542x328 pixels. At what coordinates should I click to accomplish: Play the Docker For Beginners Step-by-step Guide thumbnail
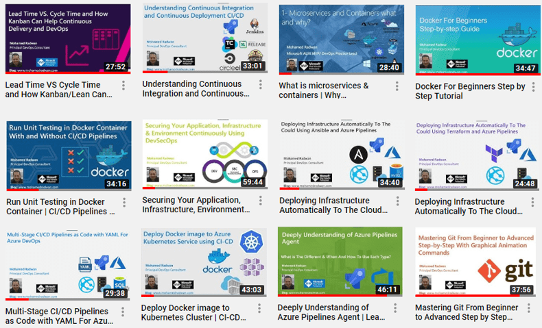pos(478,40)
